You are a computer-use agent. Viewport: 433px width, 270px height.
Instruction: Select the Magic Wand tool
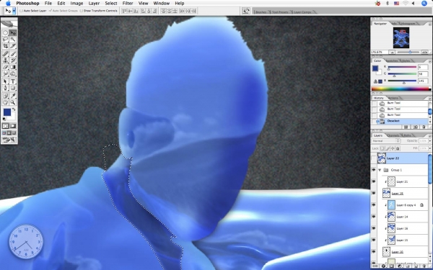tap(13, 40)
